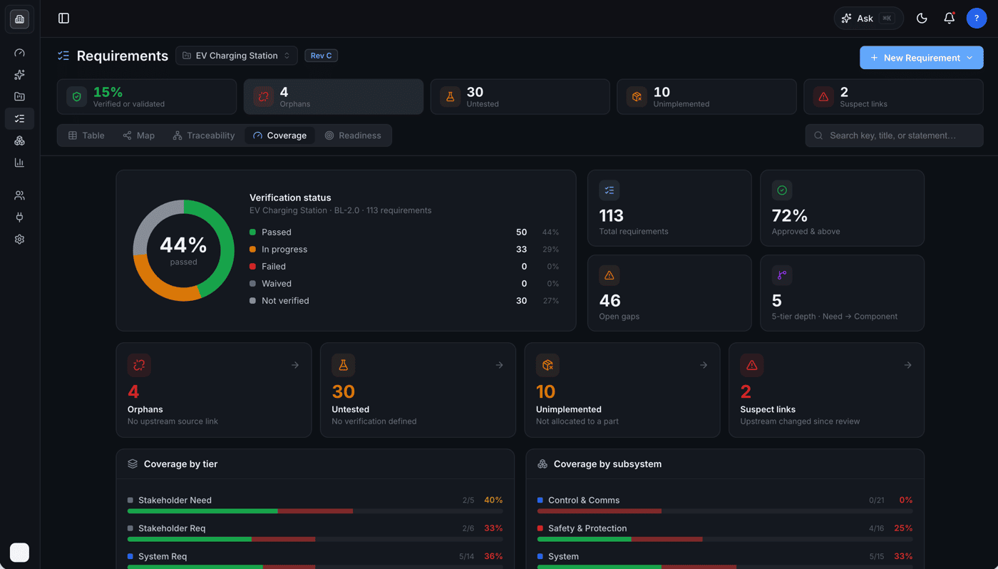Open the dashboard gauge icon in sidebar
The height and width of the screenshot is (569, 998).
(19, 53)
